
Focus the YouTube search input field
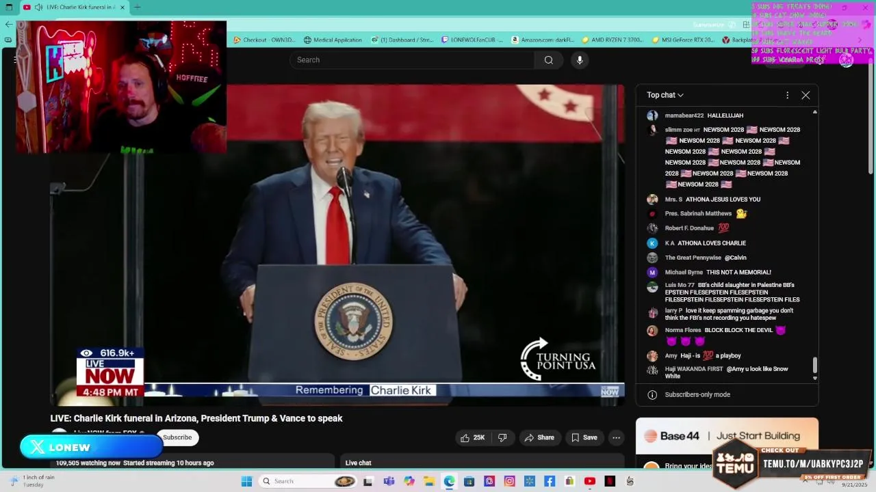coord(412,60)
